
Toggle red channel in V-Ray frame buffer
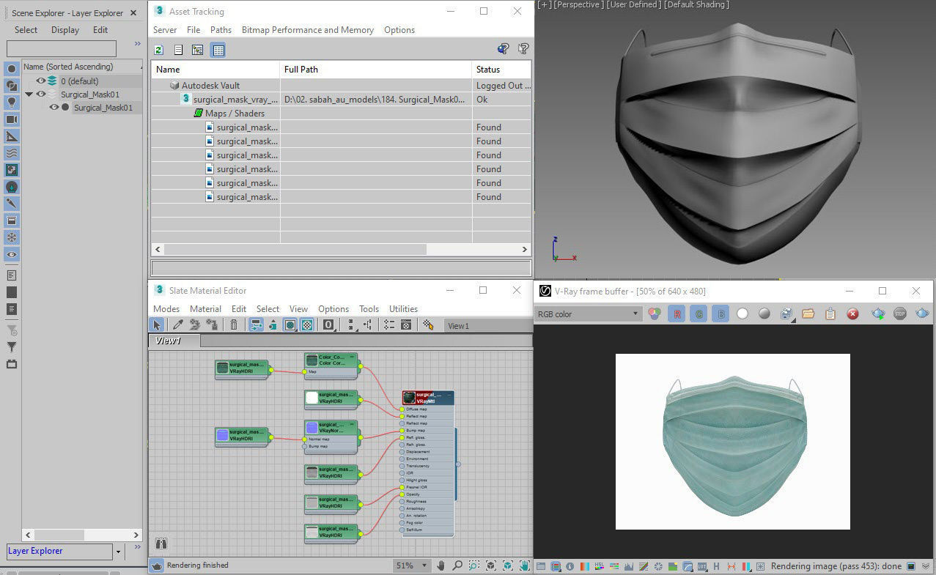[x=677, y=314]
